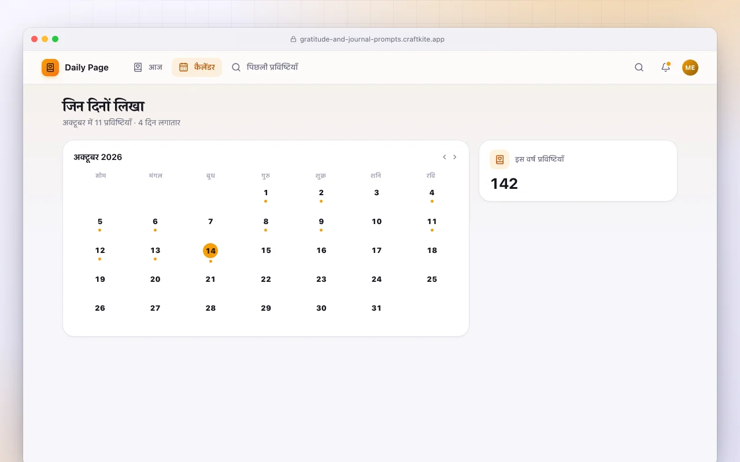The height and width of the screenshot is (462, 740).
Task: Click the 142 yearly entries count
Action: [x=504, y=184]
